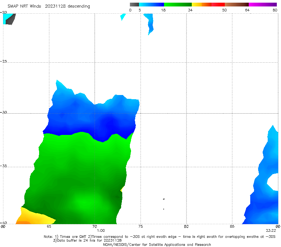Screen dimensions: 281x247
Task: Click the 'SMAP NRT Winds 20231128 descending' title
Action: (x=49, y=6)
